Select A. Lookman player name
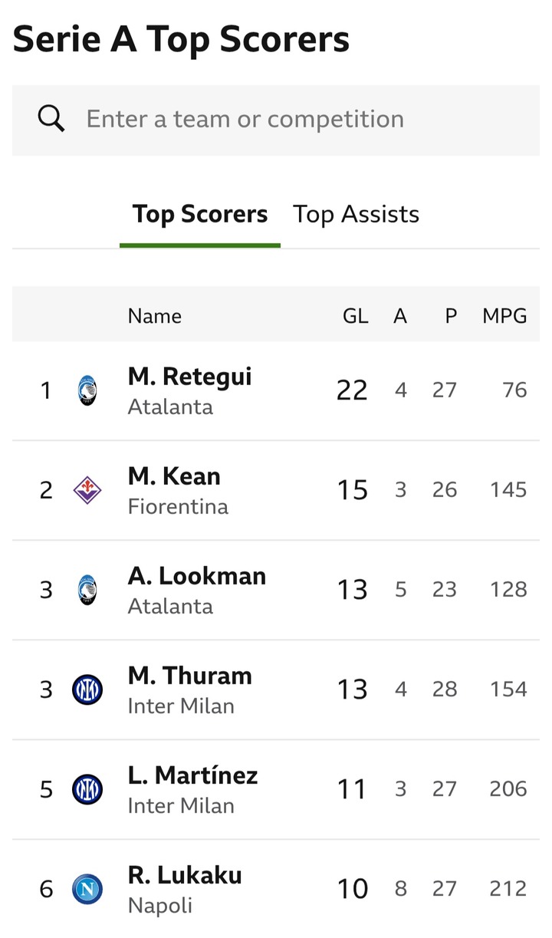This screenshot has width=552, height=938. point(197,576)
